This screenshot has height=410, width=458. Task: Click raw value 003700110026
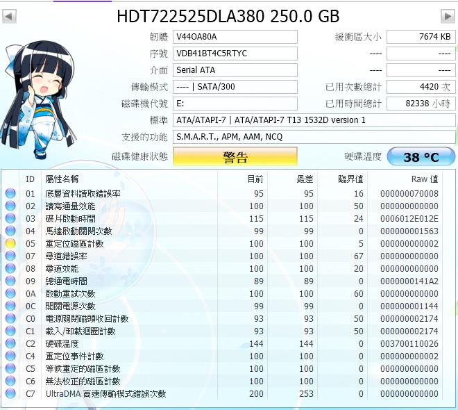[409, 343]
